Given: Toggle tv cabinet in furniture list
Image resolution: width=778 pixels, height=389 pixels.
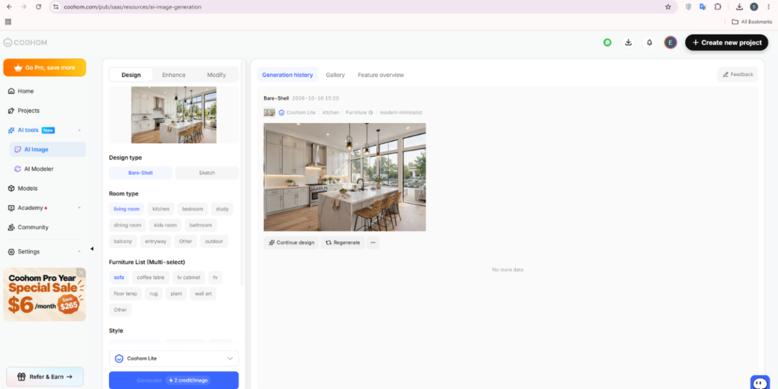Looking at the screenshot, I should point(189,277).
